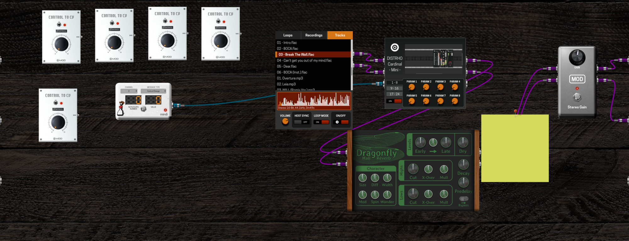The width and height of the screenshot is (629, 241).
Task: Select the Cardinal 1 - 8 parameter page
Action: tap(394, 82)
